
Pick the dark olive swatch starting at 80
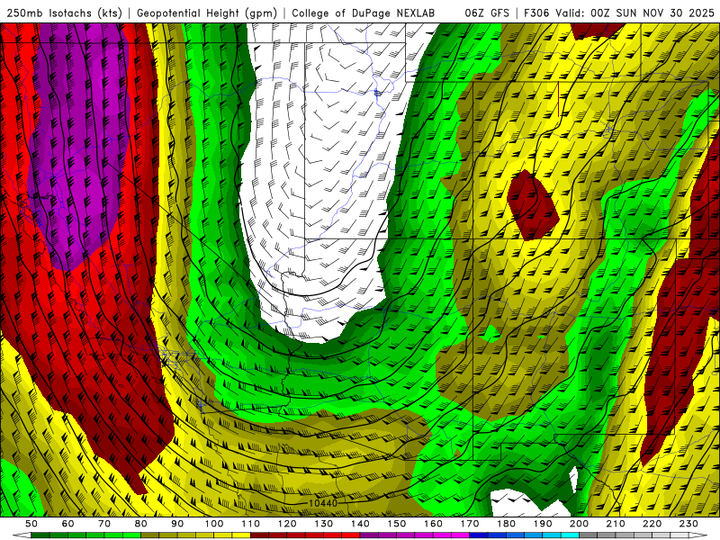click(x=149, y=535)
